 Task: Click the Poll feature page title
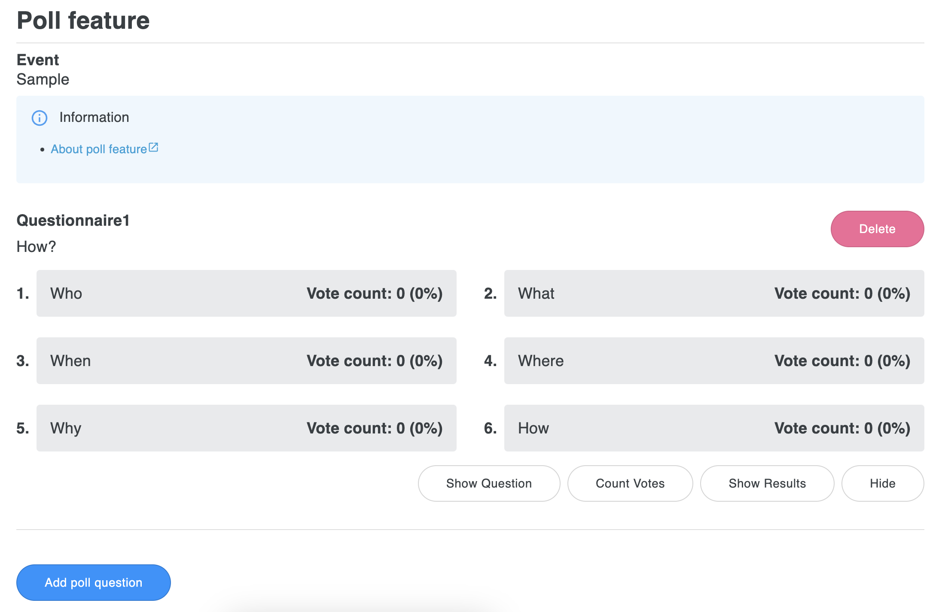83,21
